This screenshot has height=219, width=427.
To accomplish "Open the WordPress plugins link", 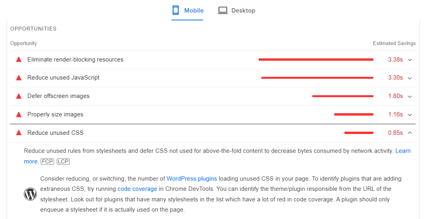I will (192, 179).
